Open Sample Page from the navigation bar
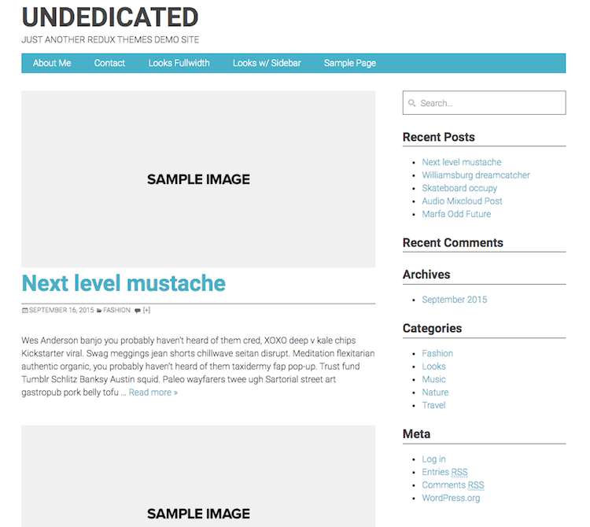Image resolution: width=590 pixels, height=527 pixels. point(349,63)
